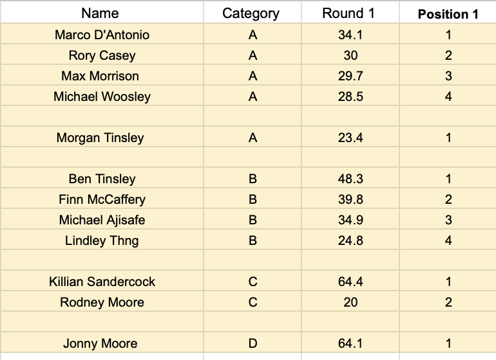
Task: Click the 64.4 Round 1 score
Action: pyautogui.click(x=350, y=280)
